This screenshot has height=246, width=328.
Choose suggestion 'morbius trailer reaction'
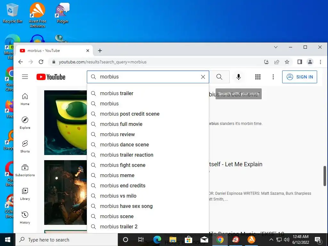pyautogui.click(x=148, y=155)
